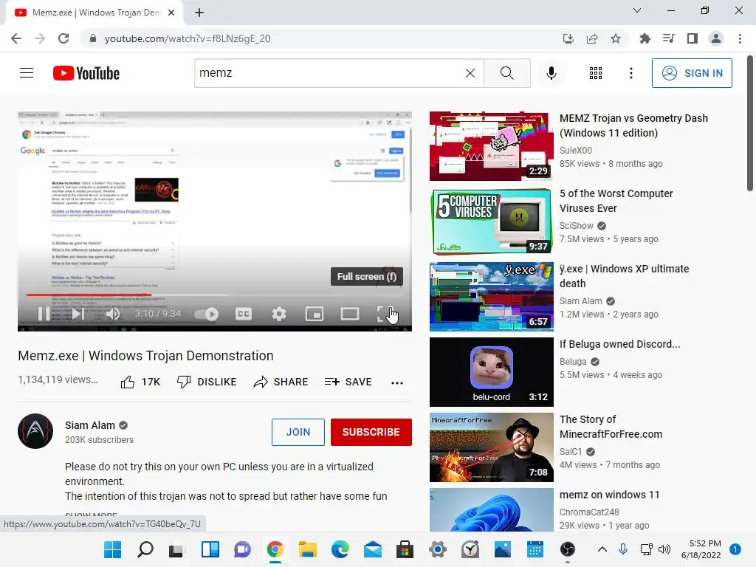
Task: Open the Siam Alam channel name link
Action: (x=90, y=425)
